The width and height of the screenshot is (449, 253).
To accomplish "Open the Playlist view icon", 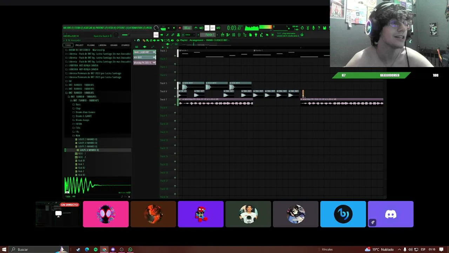I will pos(222,35).
